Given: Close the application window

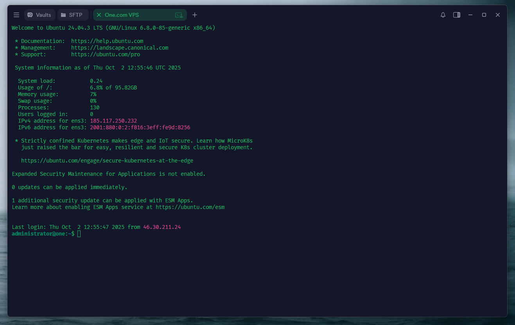Looking at the screenshot, I should pos(497,15).
